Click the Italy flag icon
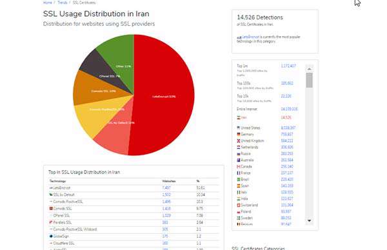The height and width of the screenshot is (250, 387). coord(239,192)
